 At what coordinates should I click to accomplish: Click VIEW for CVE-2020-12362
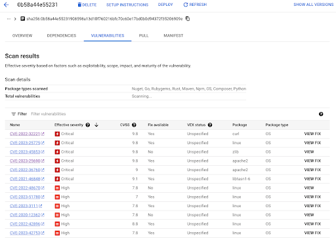309,215
